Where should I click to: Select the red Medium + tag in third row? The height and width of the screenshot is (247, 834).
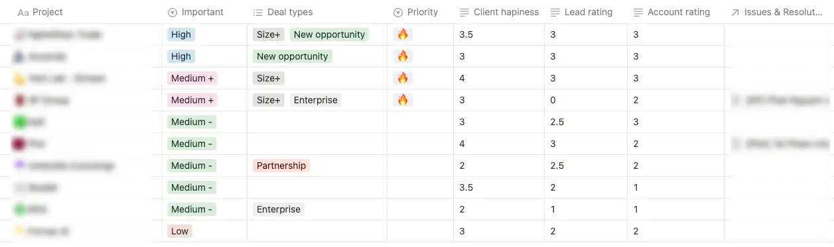click(x=192, y=78)
